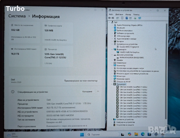Select the Камери icon
The width and height of the screenshot is (180, 138).
click(115, 60)
